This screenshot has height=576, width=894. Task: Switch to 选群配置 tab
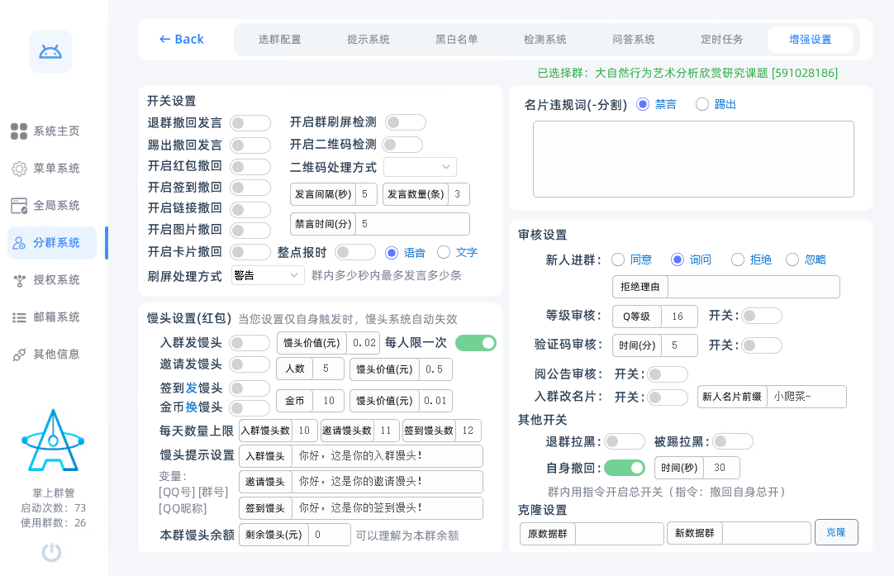[279, 40]
